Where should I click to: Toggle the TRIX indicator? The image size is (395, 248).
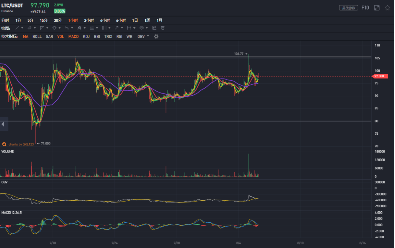[x=108, y=36]
